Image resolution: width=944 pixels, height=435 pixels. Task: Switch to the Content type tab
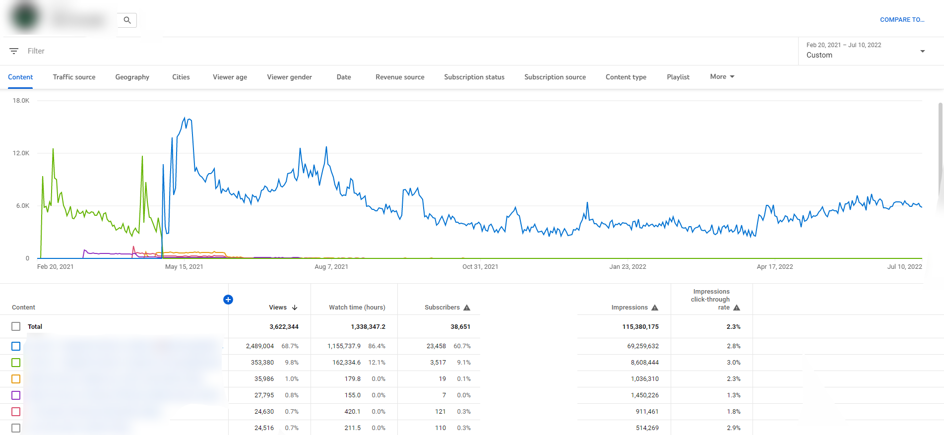coord(626,77)
